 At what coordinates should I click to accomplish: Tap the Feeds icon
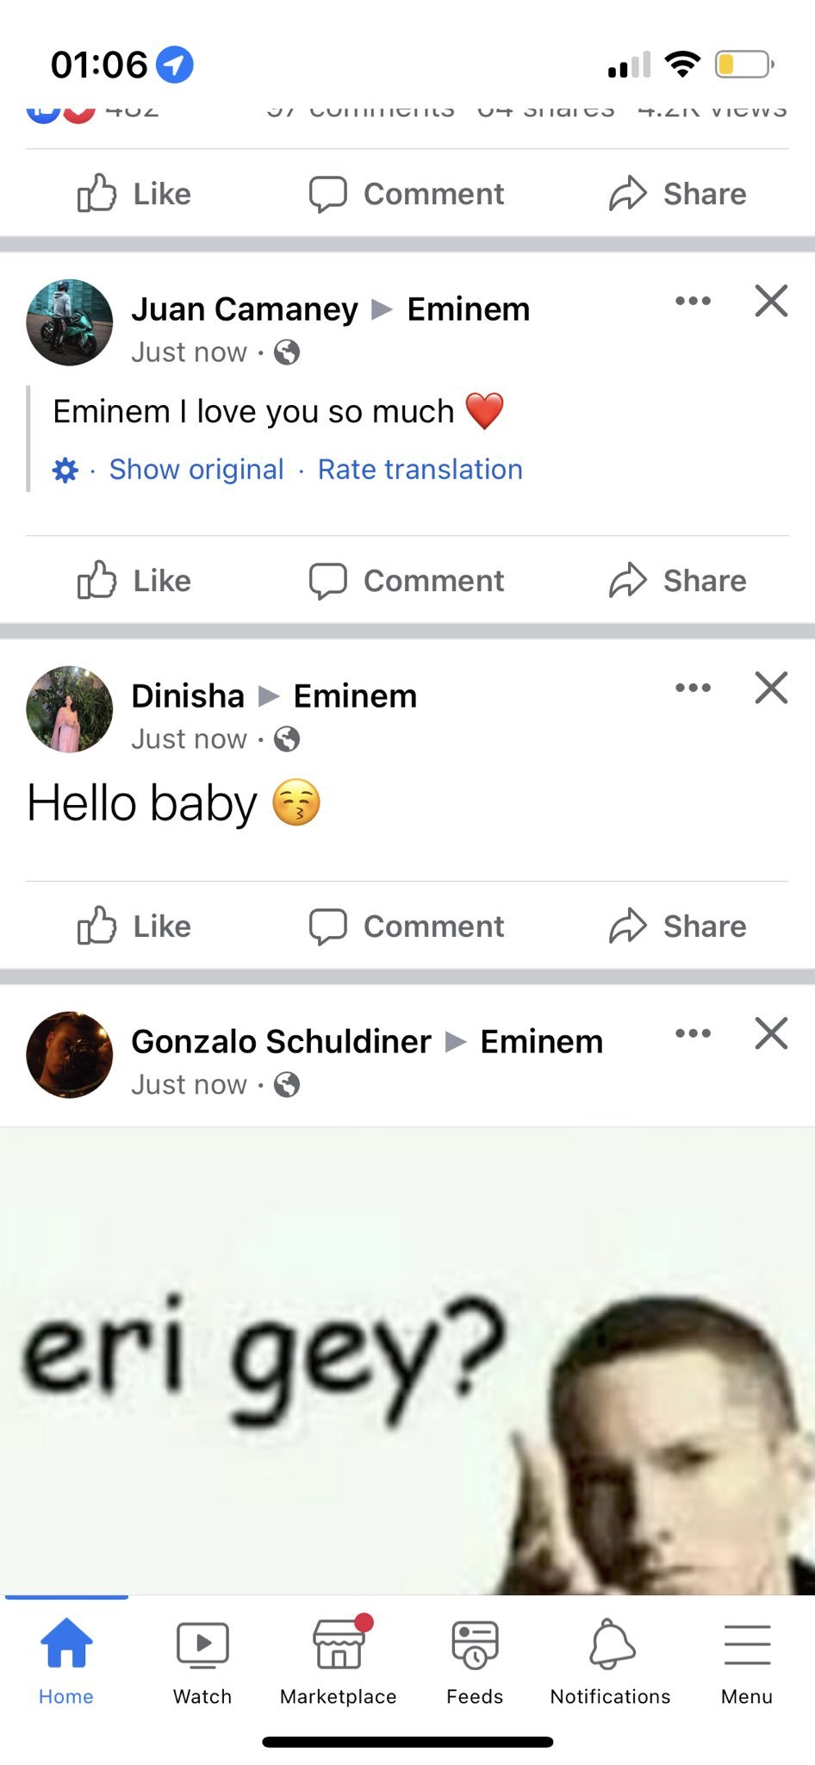click(x=475, y=1662)
